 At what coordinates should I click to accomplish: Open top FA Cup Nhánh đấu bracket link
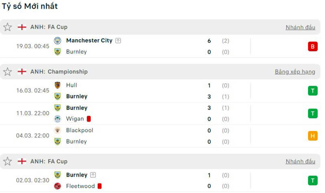(300, 27)
